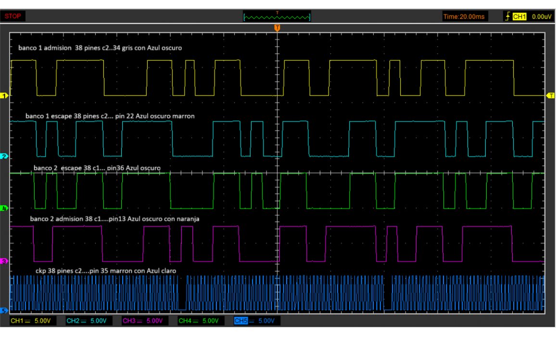The image size is (556, 337).
Task: Toggle CH2 5.00V channel label
Action: pyautogui.click(x=89, y=321)
